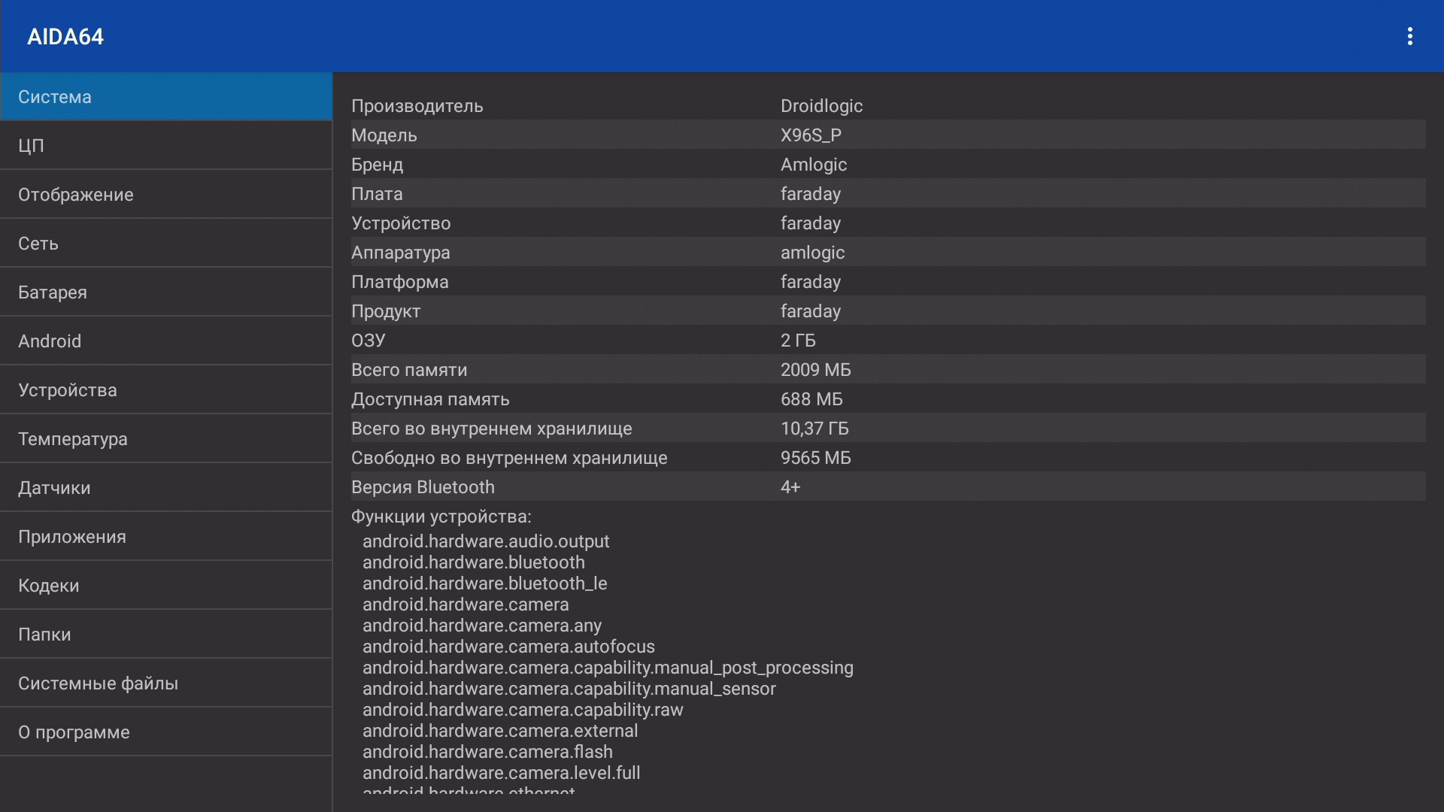Click the Модель X96S_P row

887,135
